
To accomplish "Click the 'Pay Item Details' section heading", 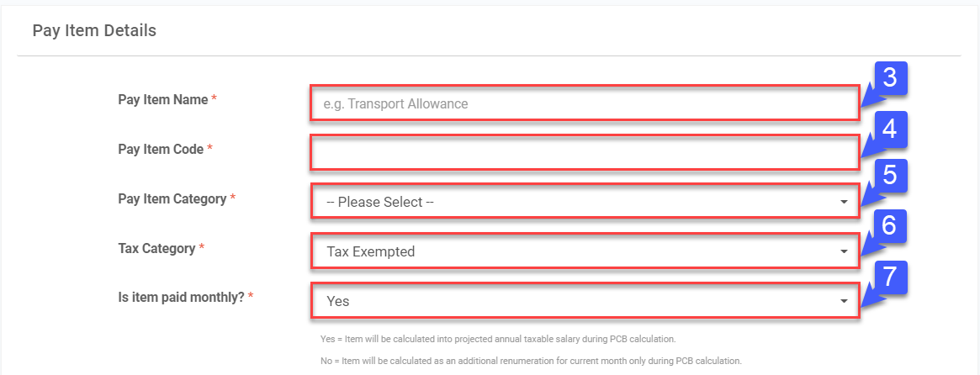I will 94,31.
